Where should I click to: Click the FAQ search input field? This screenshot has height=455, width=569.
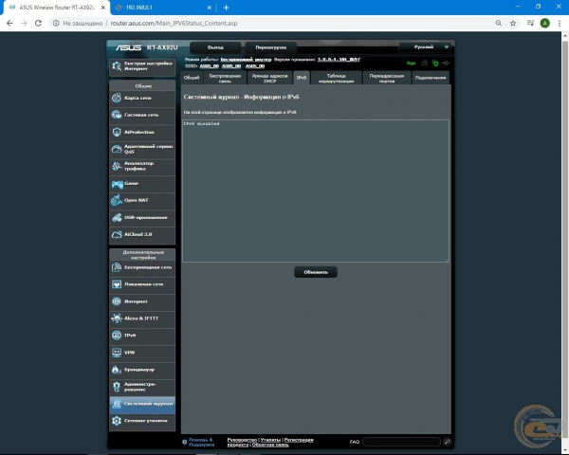401,442
